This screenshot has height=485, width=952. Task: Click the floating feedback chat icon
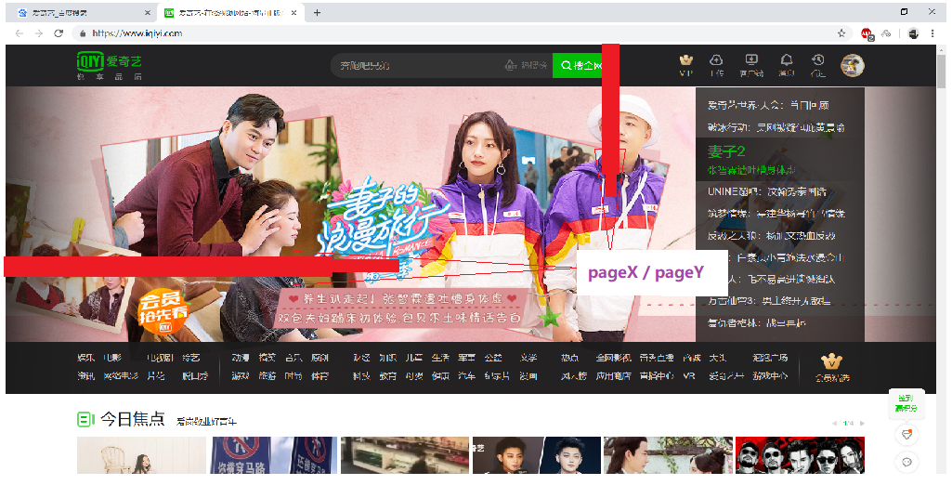click(x=906, y=463)
